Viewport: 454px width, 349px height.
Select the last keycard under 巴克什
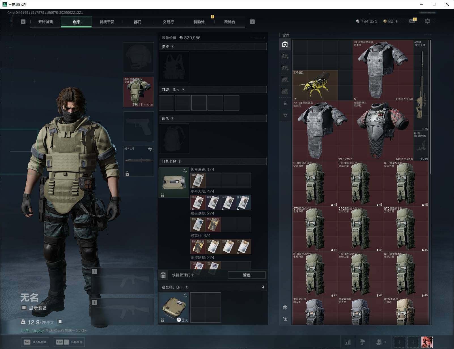coord(243,247)
